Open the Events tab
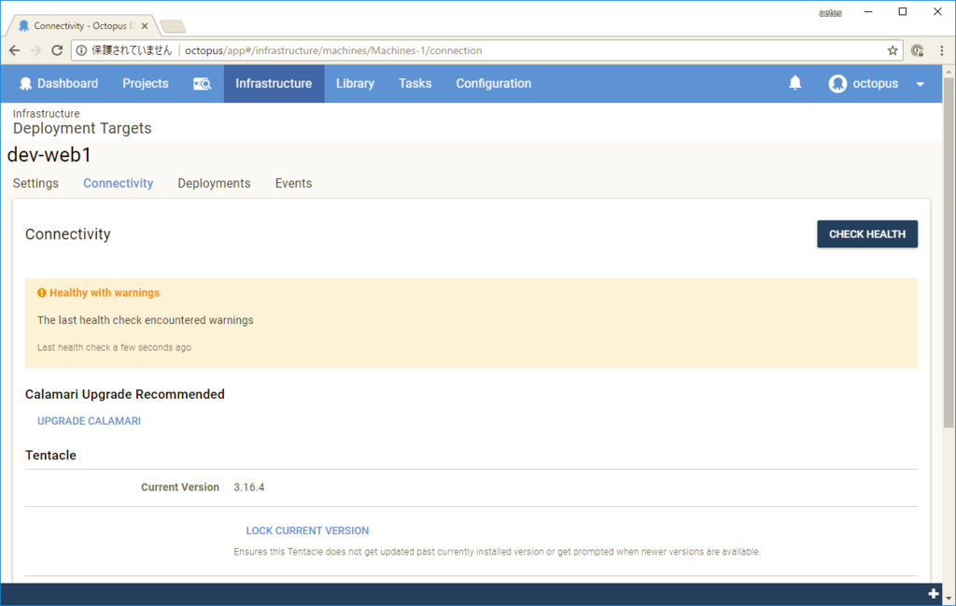This screenshot has height=606, width=956. click(x=293, y=184)
